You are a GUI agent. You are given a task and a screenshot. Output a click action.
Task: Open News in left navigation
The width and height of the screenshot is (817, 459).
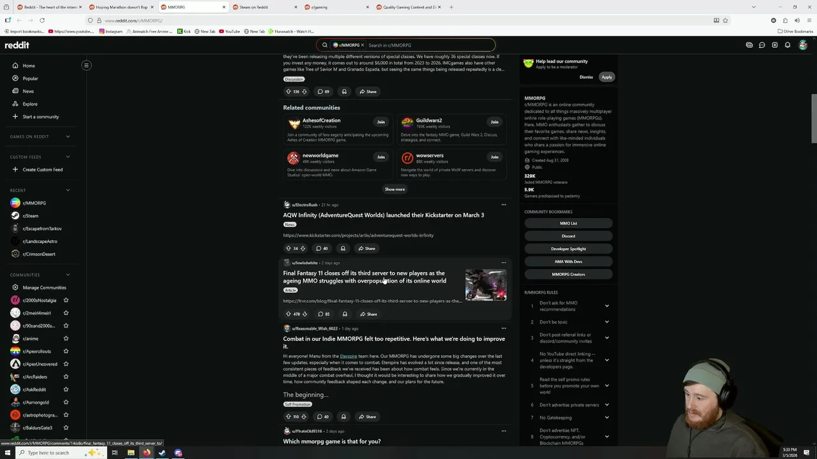pyautogui.click(x=28, y=91)
